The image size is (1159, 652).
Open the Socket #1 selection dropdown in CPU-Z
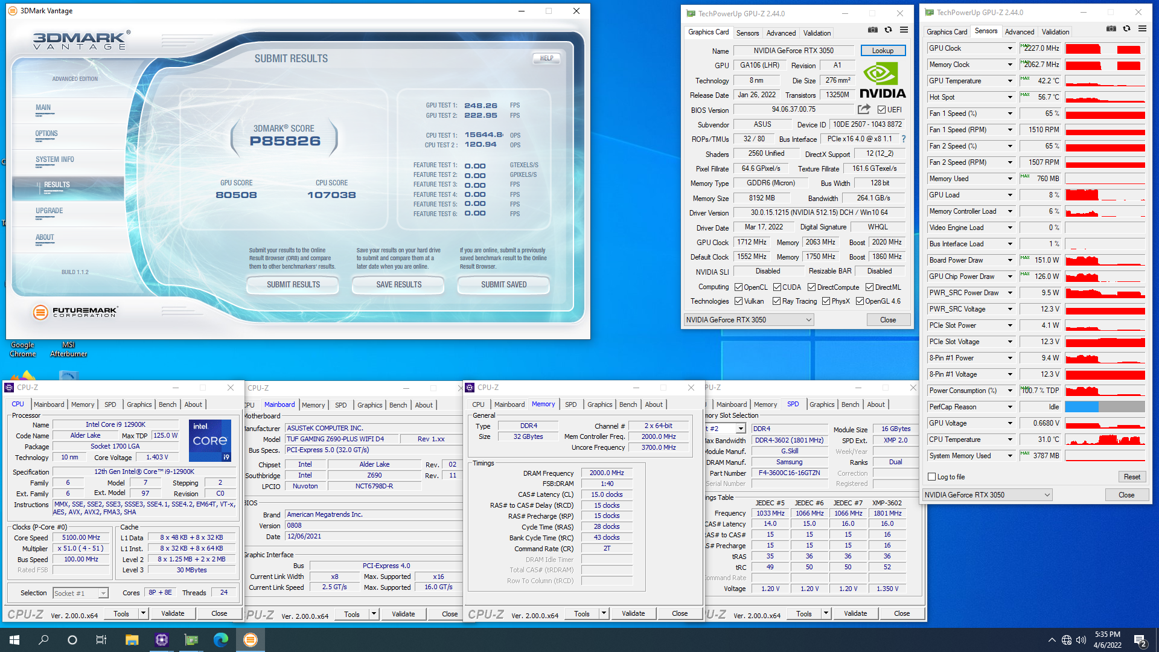80,593
